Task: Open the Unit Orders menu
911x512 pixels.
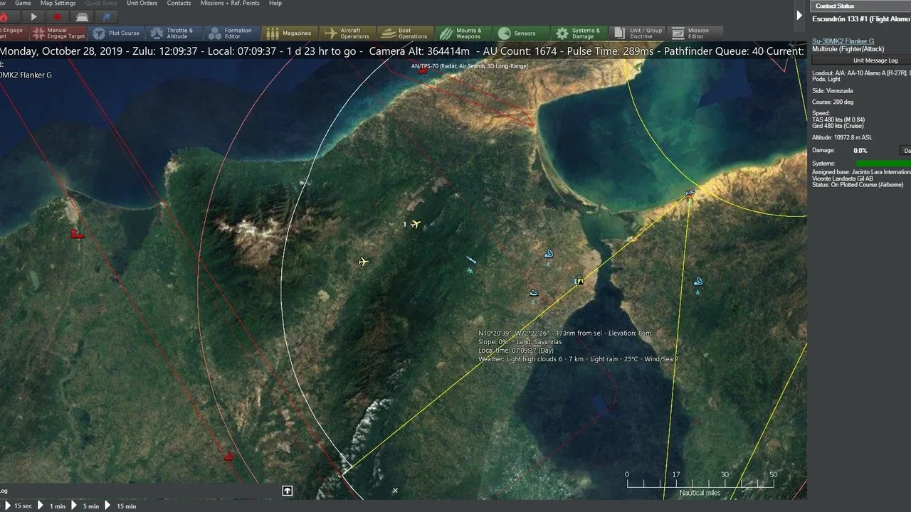Action: point(142,4)
